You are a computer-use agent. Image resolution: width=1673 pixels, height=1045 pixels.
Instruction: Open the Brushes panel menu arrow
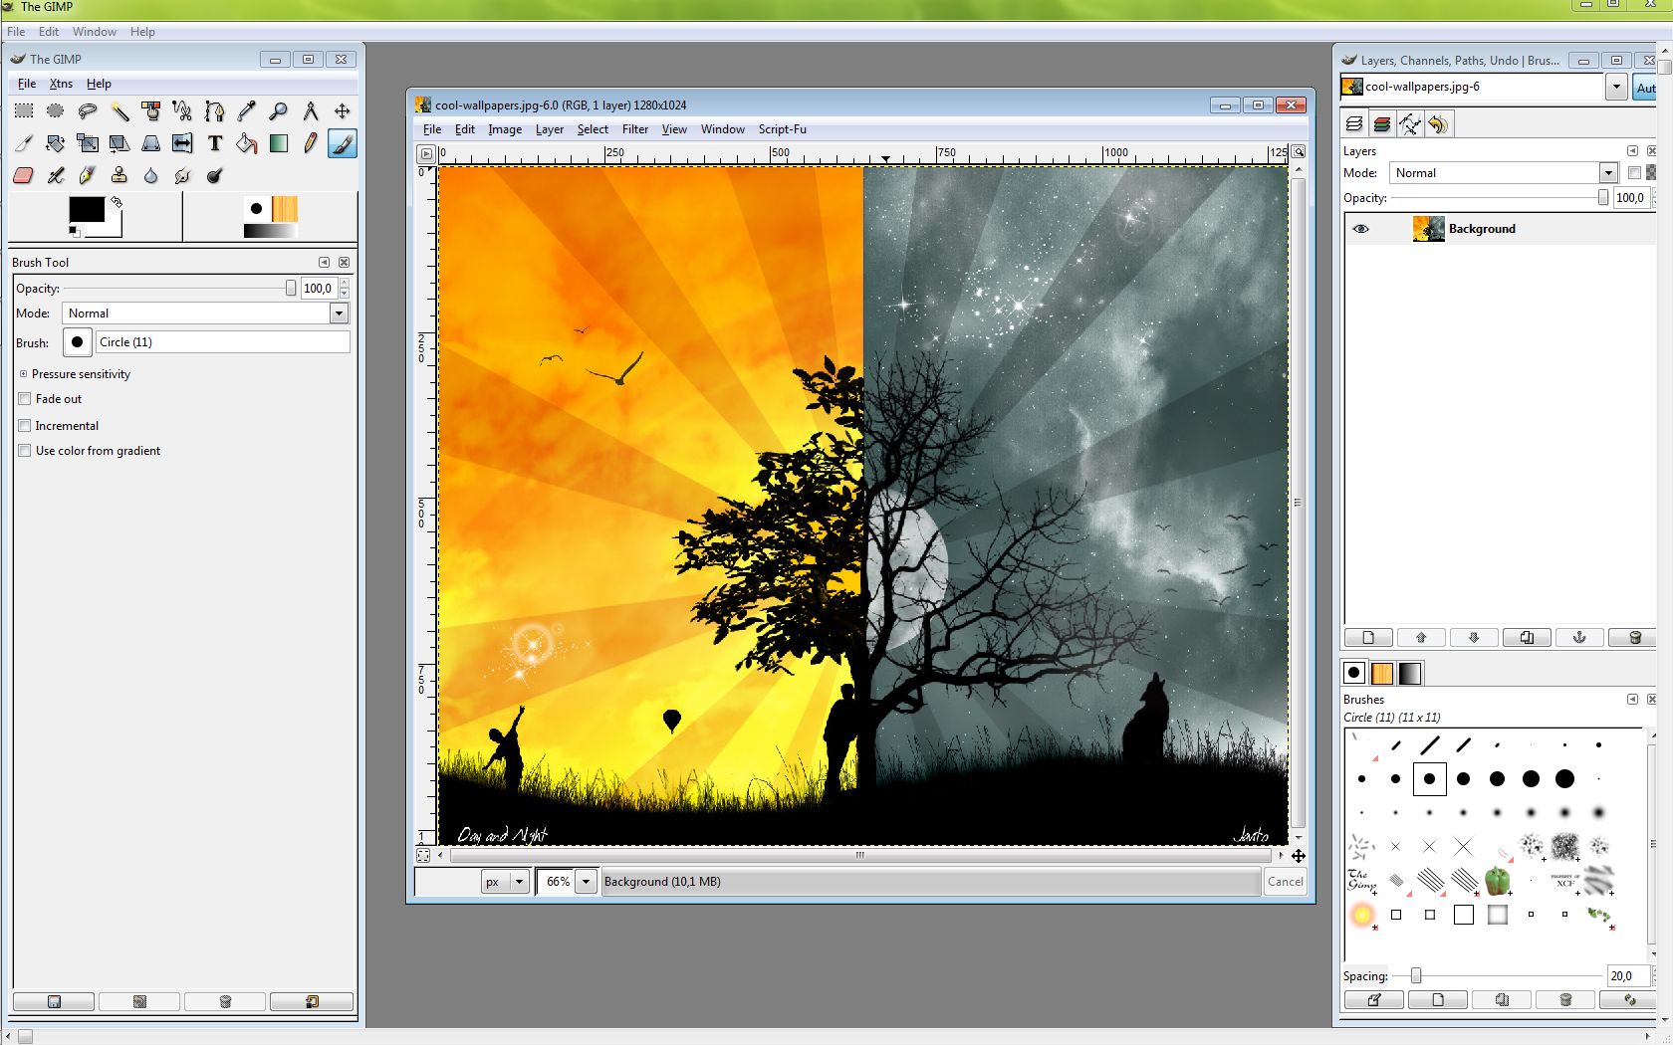coord(1632,700)
